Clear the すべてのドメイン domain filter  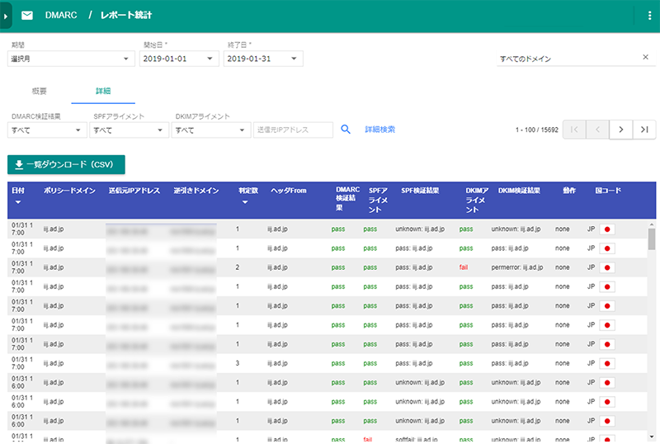pos(645,58)
